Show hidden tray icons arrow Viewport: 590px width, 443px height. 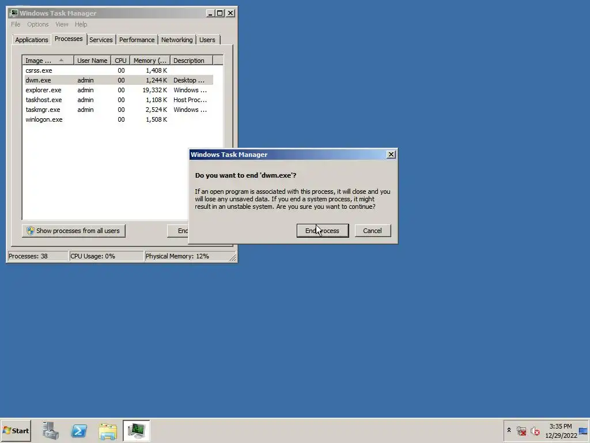(x=509, y=430)
